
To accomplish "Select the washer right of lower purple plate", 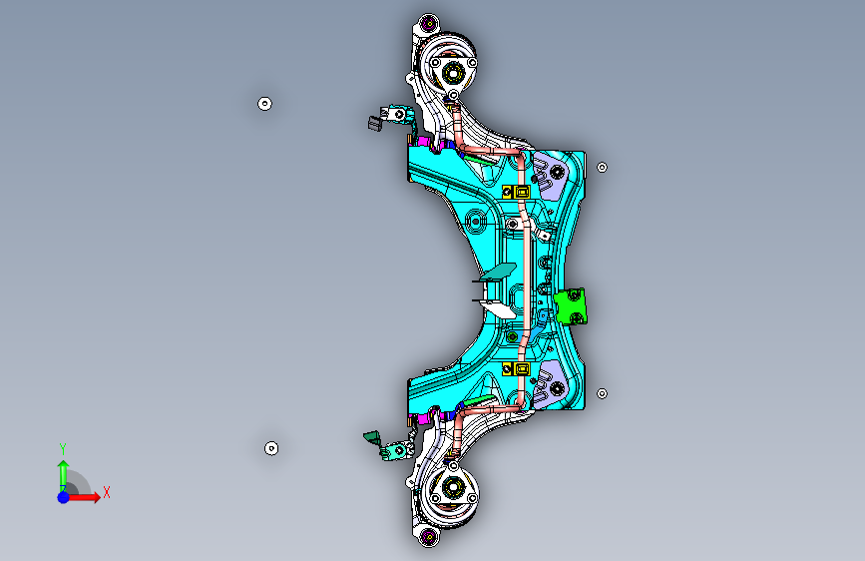I will pyautogui.click(x=602, y=393).
